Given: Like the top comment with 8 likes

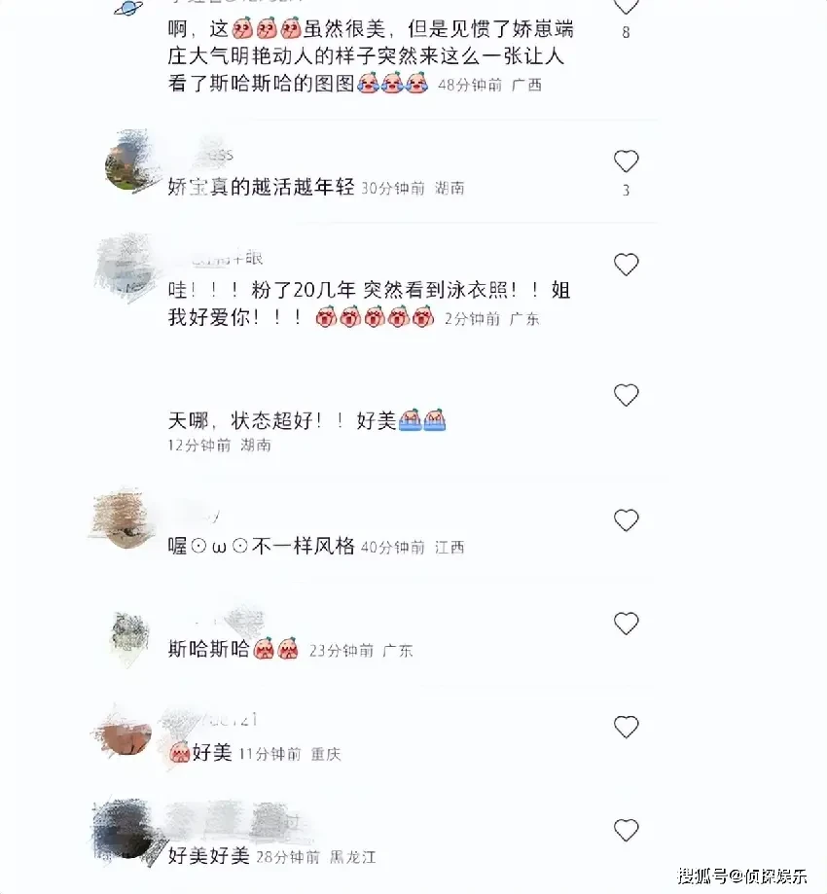Looking at the screenshot, I should [626, 6].
